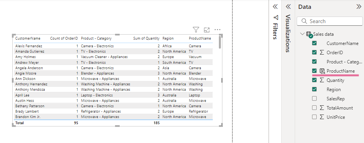Open the More options ellipsis above the table
The height and width of the screenshot is (143, 364).
(217, 30)
